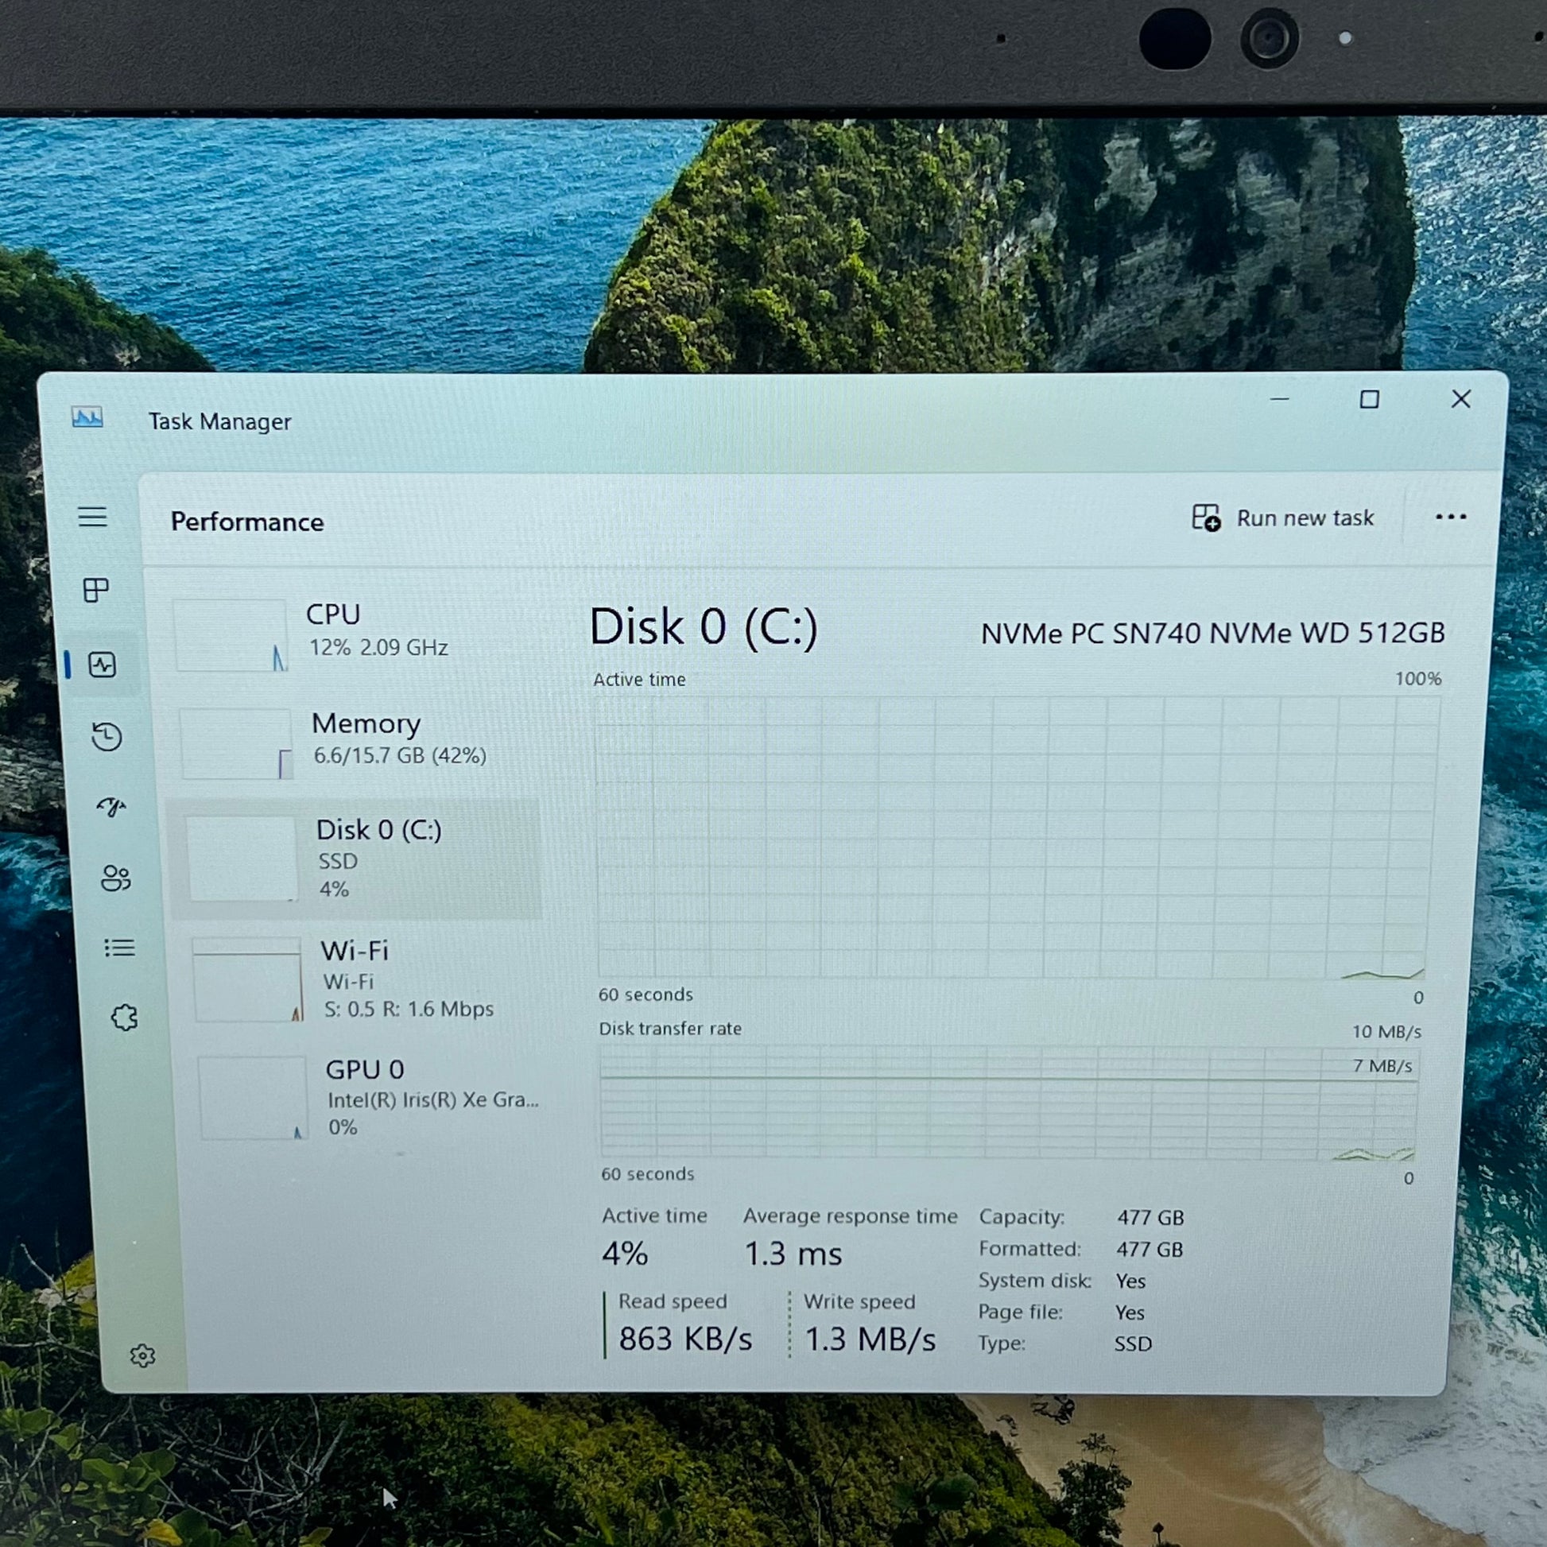
Task: Open the Details list page icon
Action: (x=120, y=948)
